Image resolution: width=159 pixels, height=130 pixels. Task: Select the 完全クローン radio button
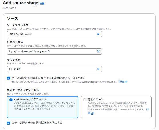coord(85,100)
